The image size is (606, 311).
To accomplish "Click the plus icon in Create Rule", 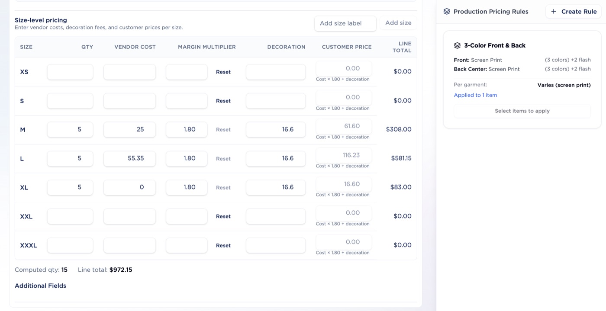I will point(554,12).
